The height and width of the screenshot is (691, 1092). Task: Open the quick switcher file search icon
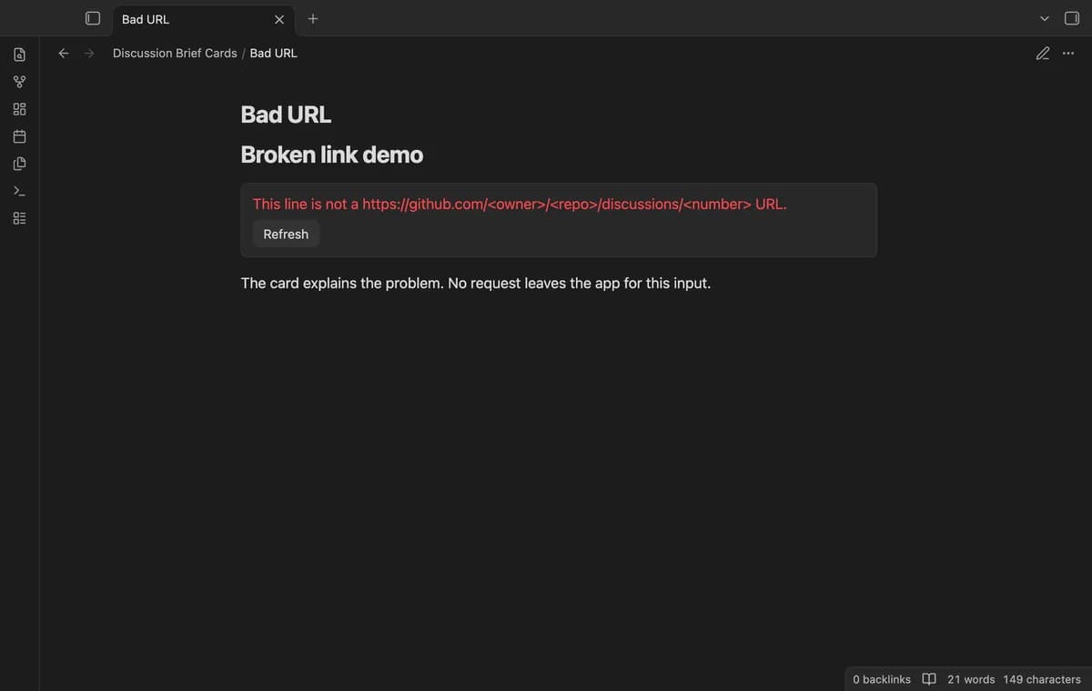click(x=19, y=55)
